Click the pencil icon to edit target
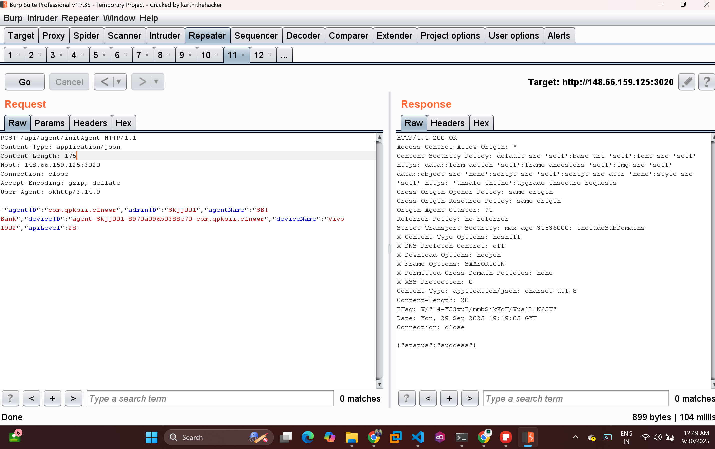 (x=687, y=82)
